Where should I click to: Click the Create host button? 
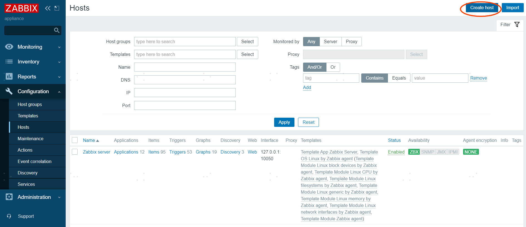[x=482, y=8]
